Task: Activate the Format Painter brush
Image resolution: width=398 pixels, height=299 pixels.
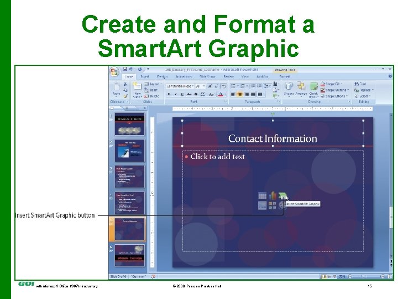Action: (x=125, y=96)
